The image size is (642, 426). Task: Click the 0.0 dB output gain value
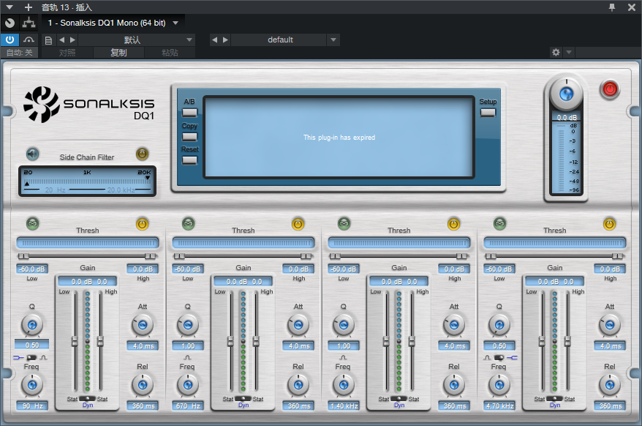point(567,117)
